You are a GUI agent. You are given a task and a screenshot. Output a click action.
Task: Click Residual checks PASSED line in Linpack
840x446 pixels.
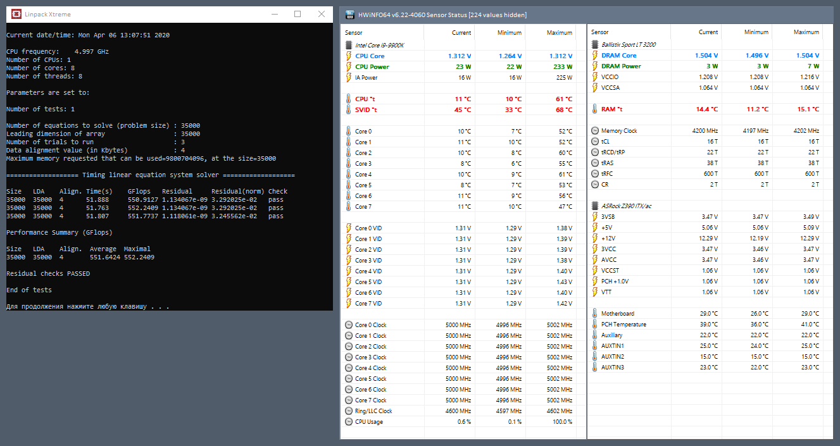point(48,274)
